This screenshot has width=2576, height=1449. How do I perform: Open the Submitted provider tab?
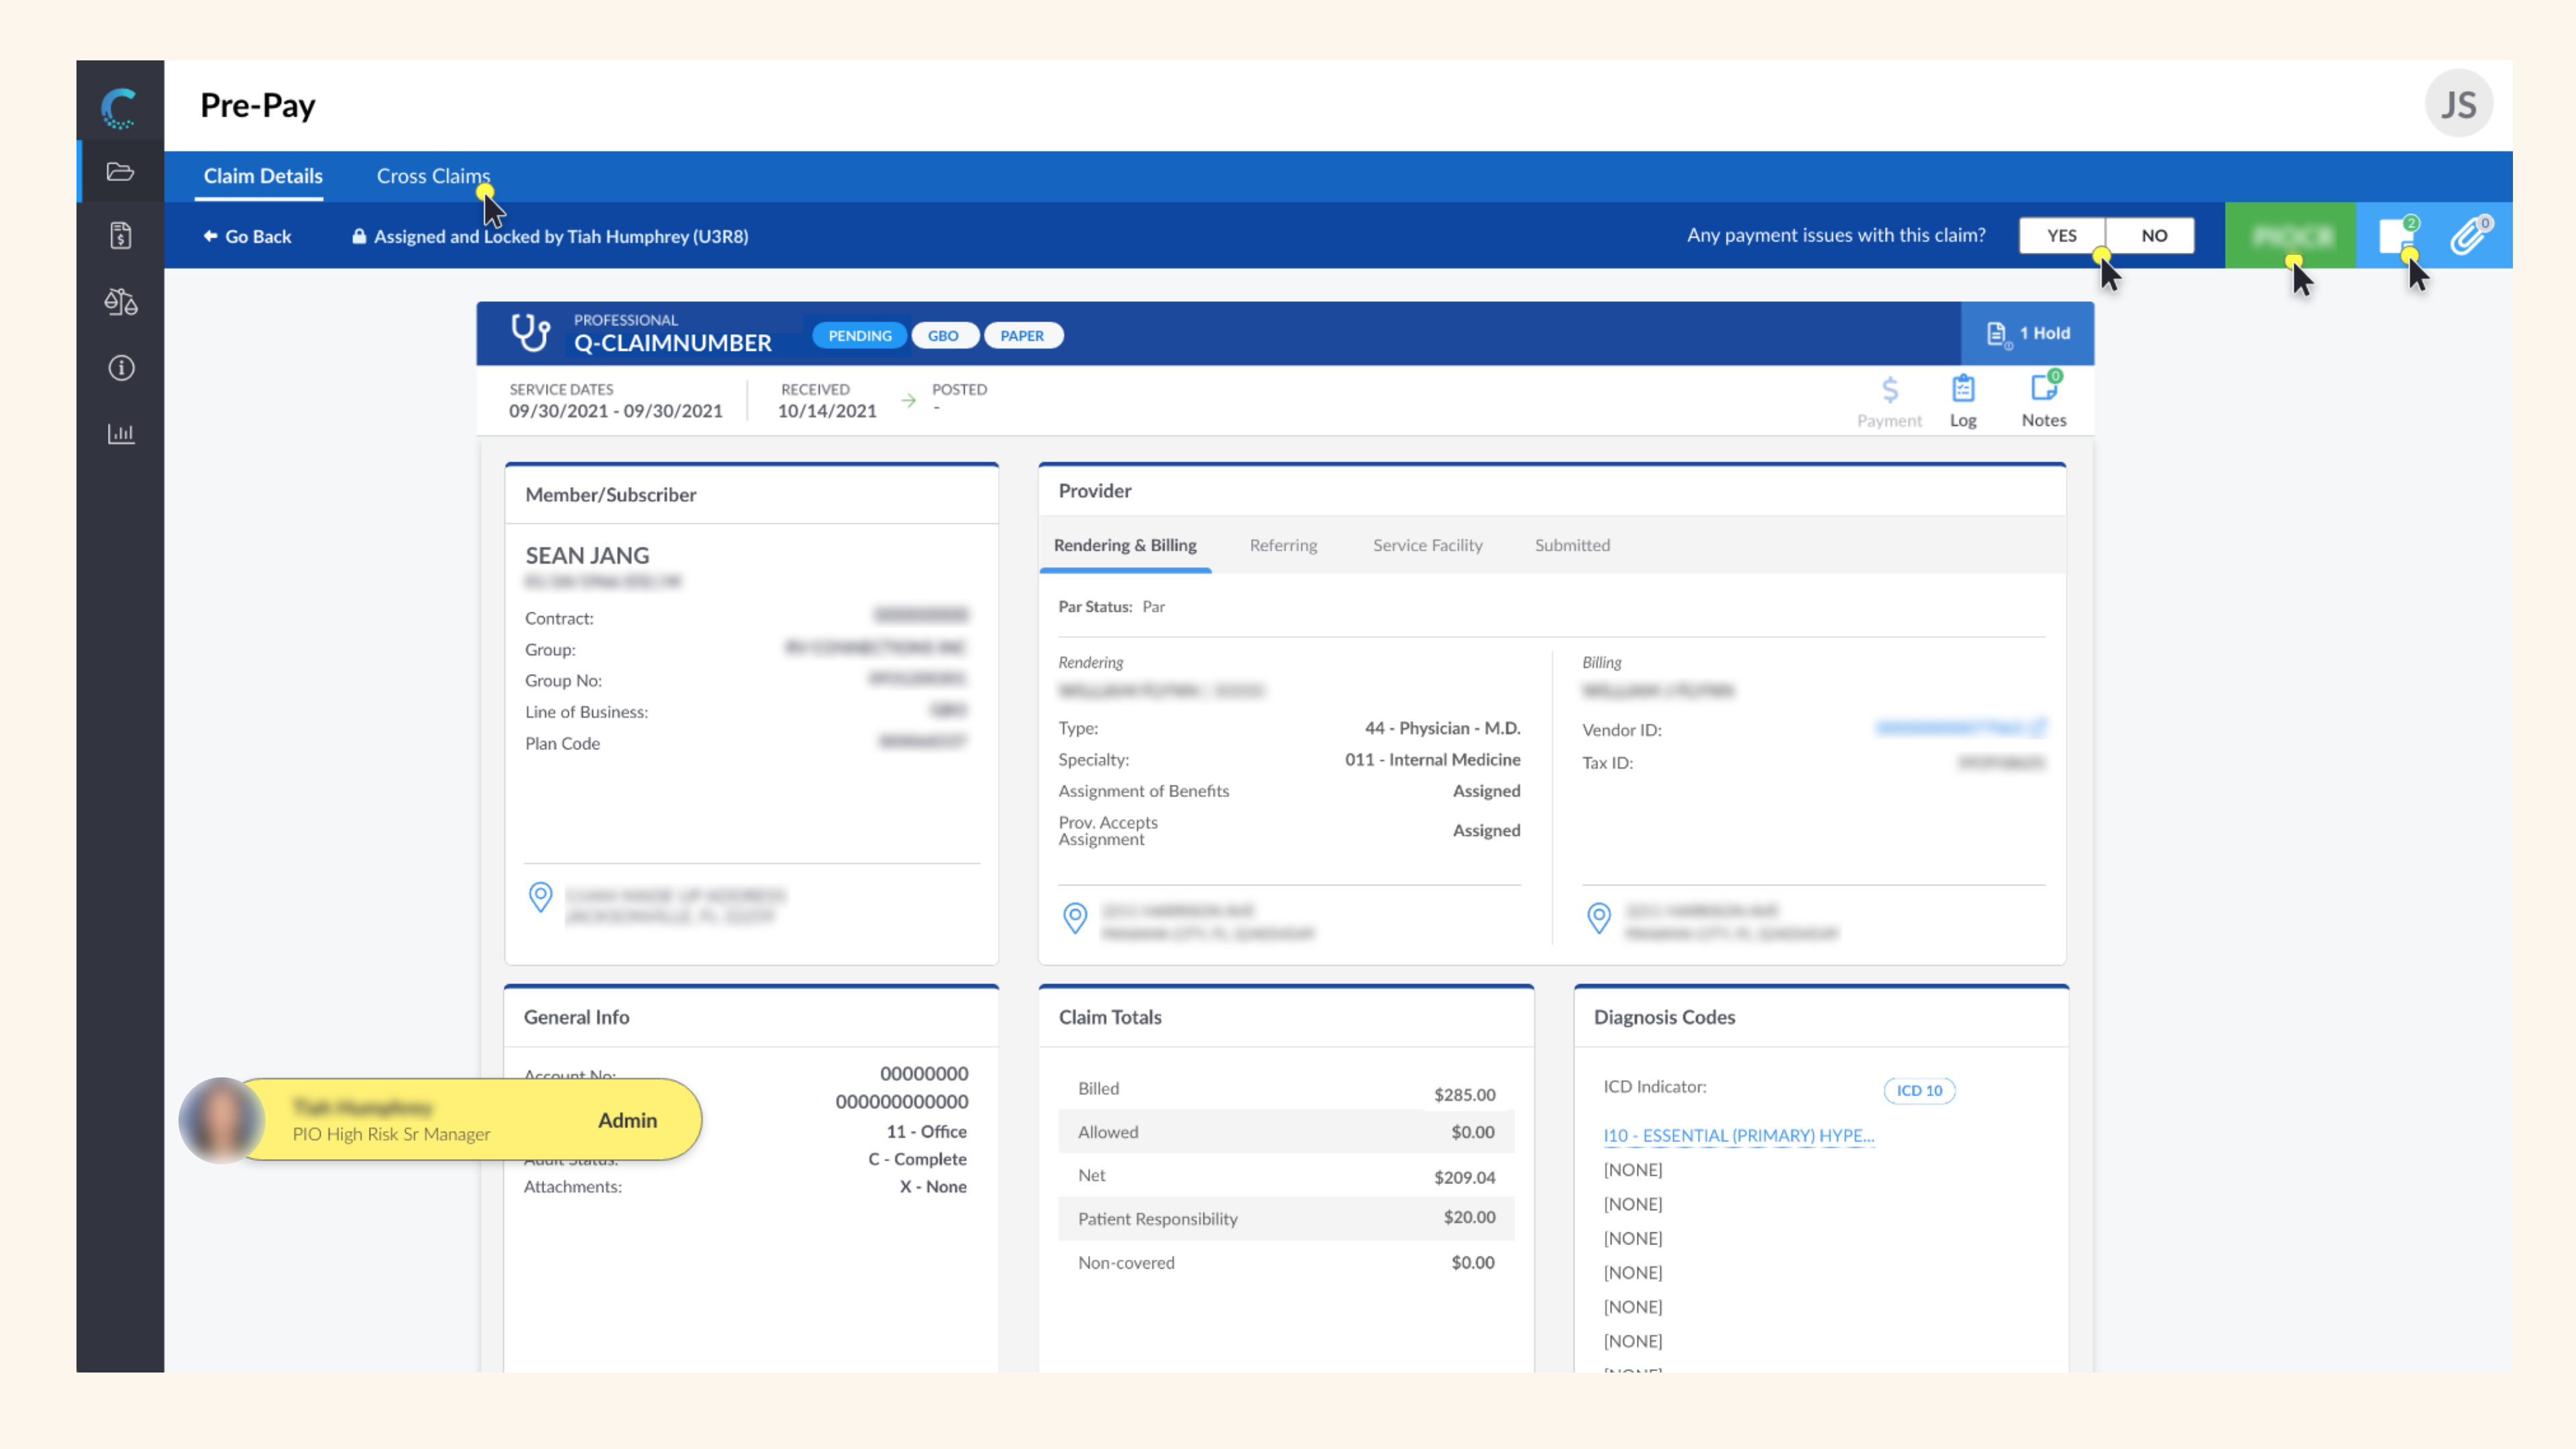[x=1572, y=545]
